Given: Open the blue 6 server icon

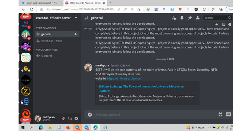Looking at the screenshot, I should point(26,102).
